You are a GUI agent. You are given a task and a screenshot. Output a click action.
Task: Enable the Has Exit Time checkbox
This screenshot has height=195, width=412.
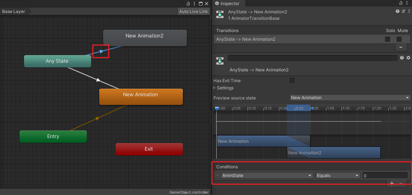(292, 80)
